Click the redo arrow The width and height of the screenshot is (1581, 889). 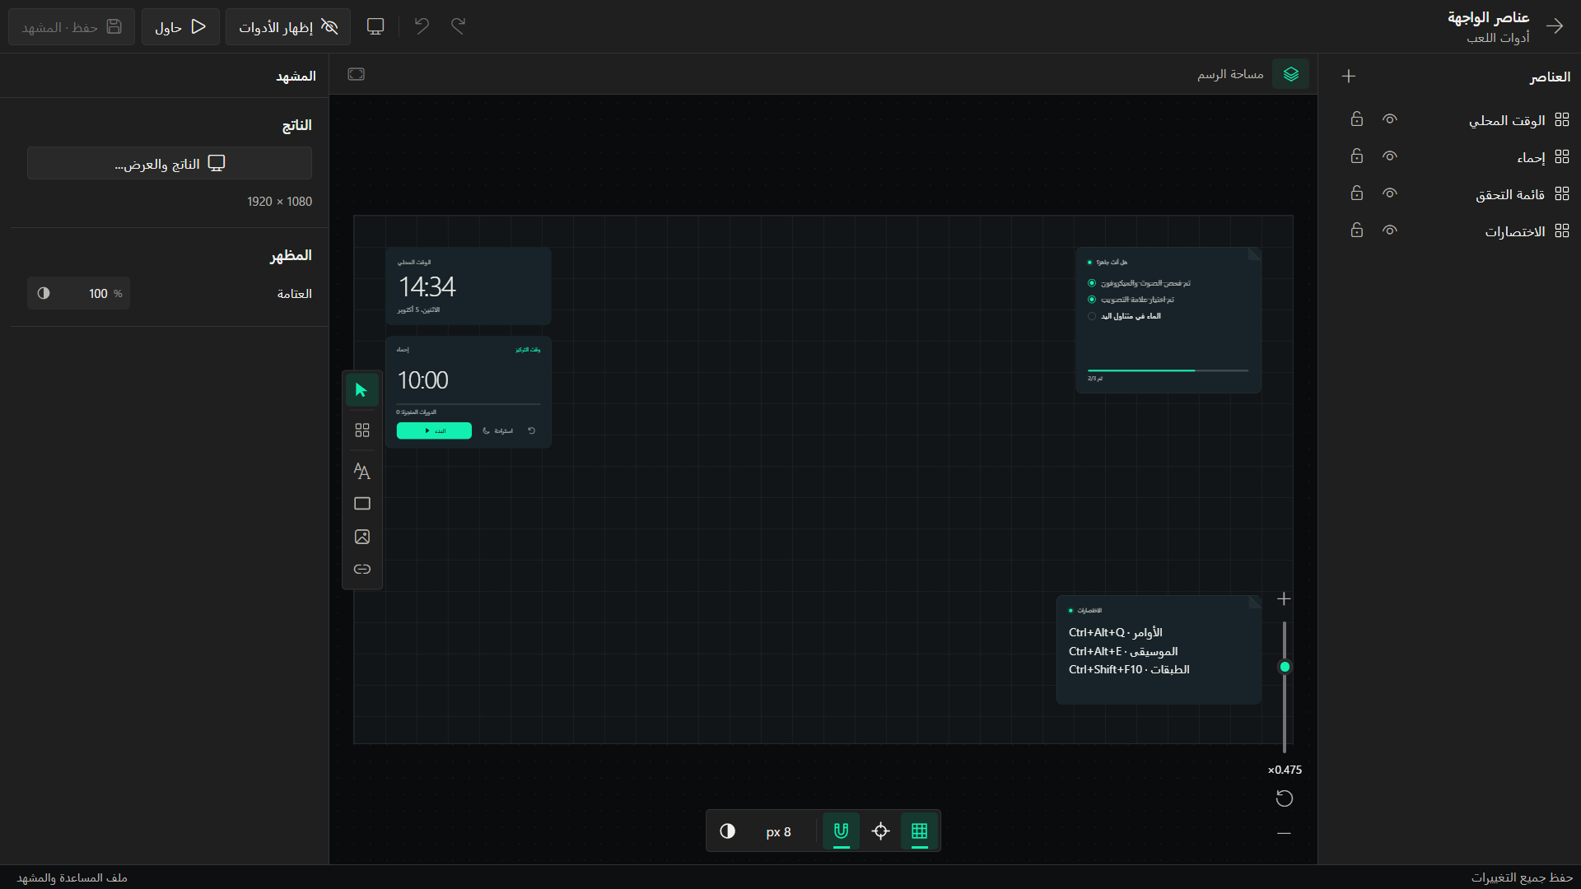pos(459,26)
